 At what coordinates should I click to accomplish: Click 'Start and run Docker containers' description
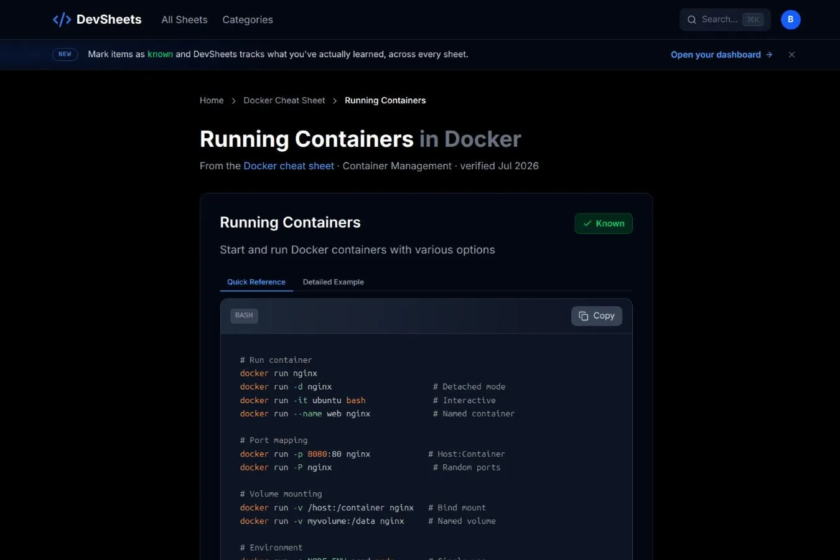[357, 250]
